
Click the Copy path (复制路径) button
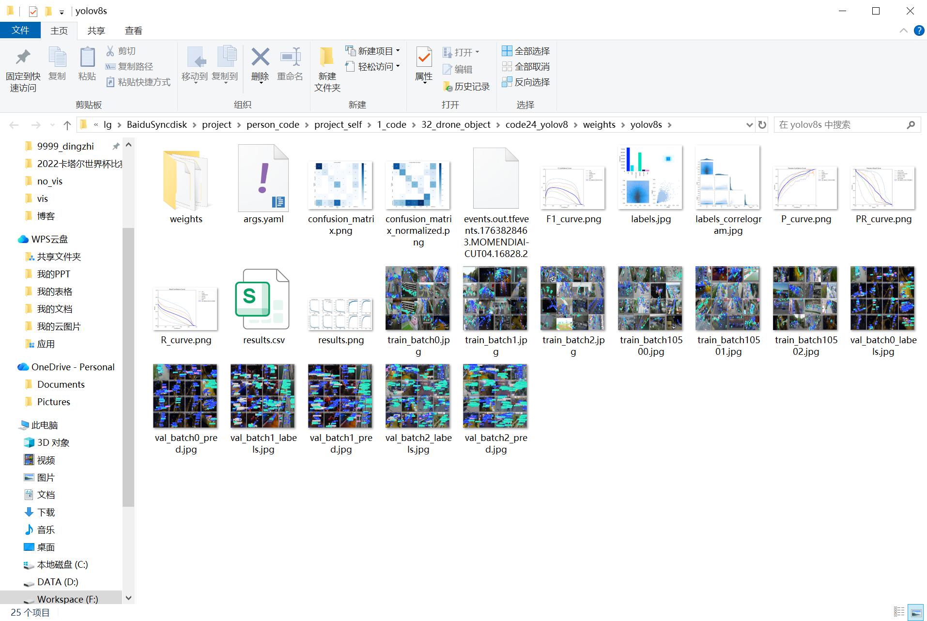coord(129,66)
